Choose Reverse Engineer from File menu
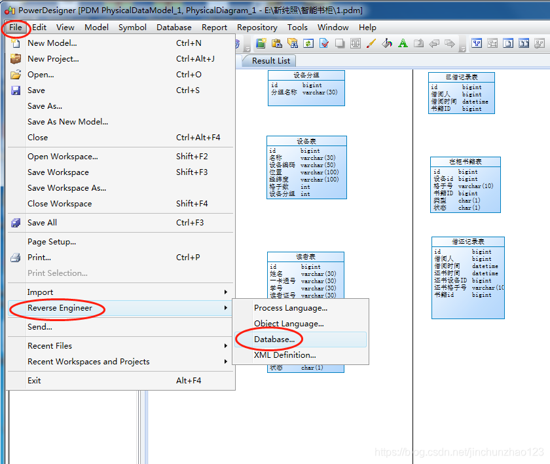The image size is (550, 464). click(x=120, y=308)
